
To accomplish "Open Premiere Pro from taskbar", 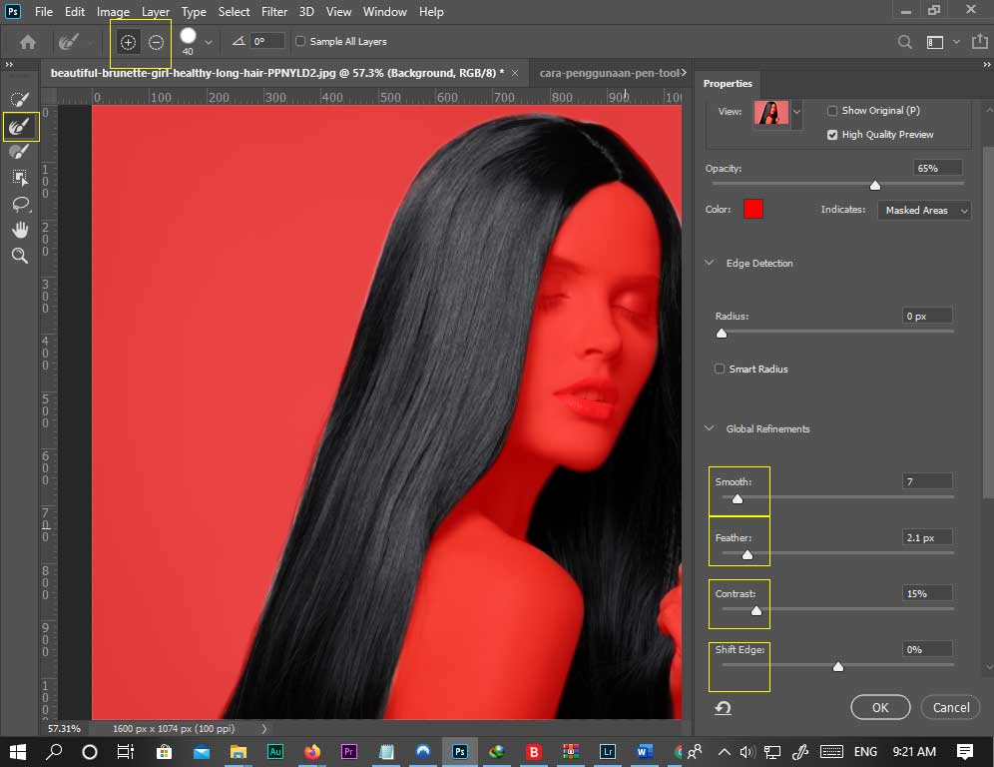I will pos(348,752).
